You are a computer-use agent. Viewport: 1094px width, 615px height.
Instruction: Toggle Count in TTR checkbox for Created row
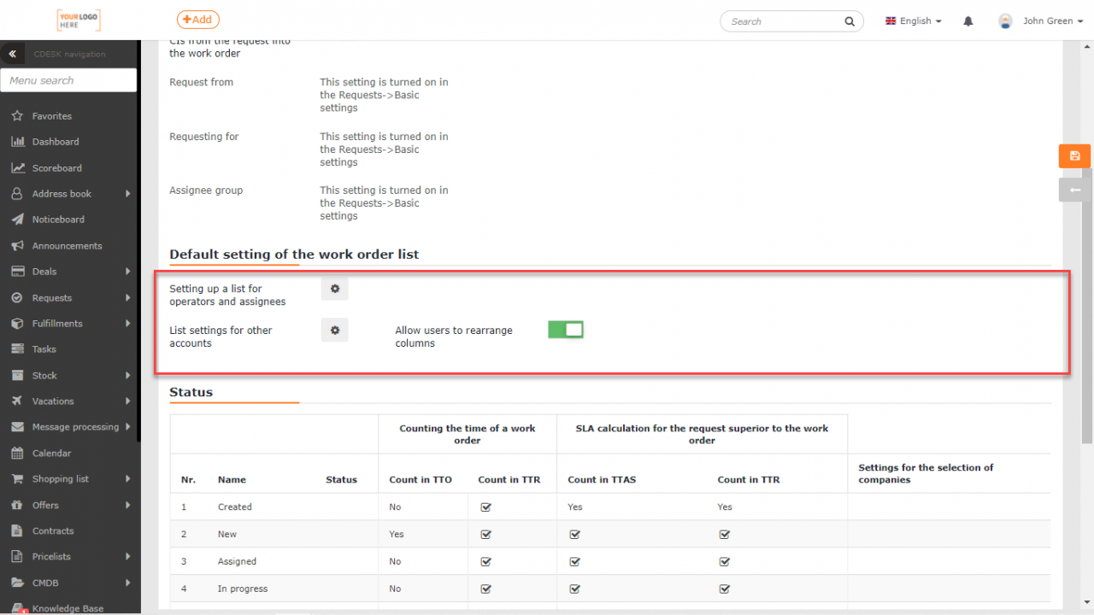coord(486,507)
